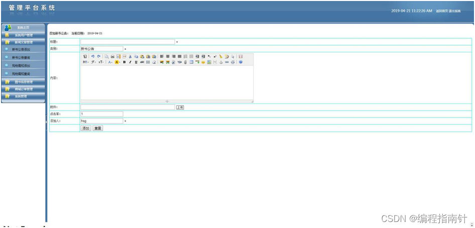Image resolution: width=475 pixels, height=228 pixels.
Task: Apply underline formatting in the editor
Action: (136, 62)
